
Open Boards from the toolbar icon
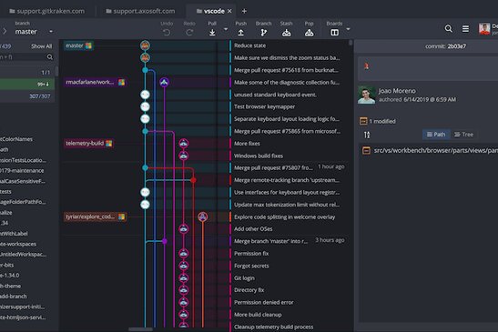pyautogui.click(x=334, y=33)
